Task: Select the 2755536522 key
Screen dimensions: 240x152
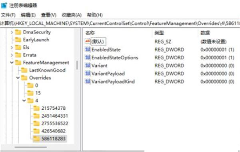Action: pos(55,124)
